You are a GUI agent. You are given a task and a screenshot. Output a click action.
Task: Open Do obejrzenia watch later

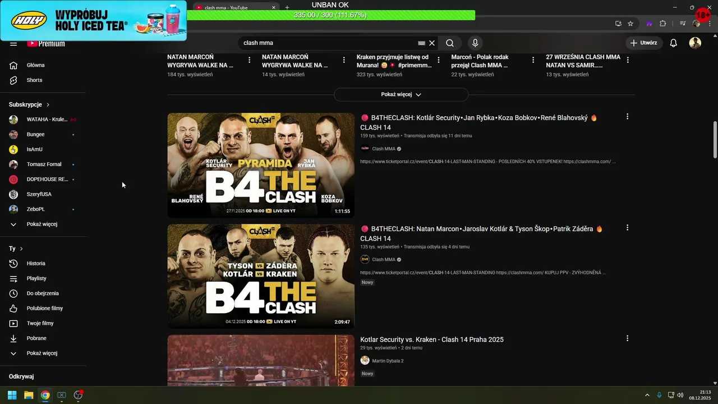point(43,293)
